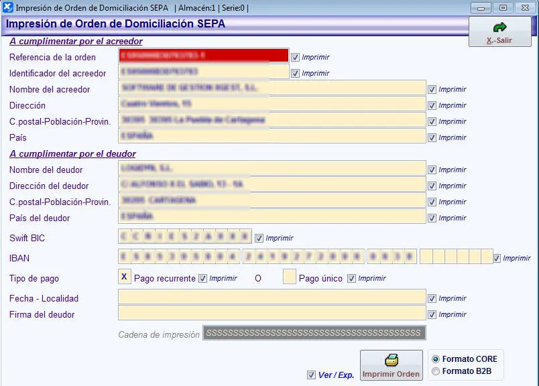Check the Pago único box

pyautogui.click(x=289, y=277)
